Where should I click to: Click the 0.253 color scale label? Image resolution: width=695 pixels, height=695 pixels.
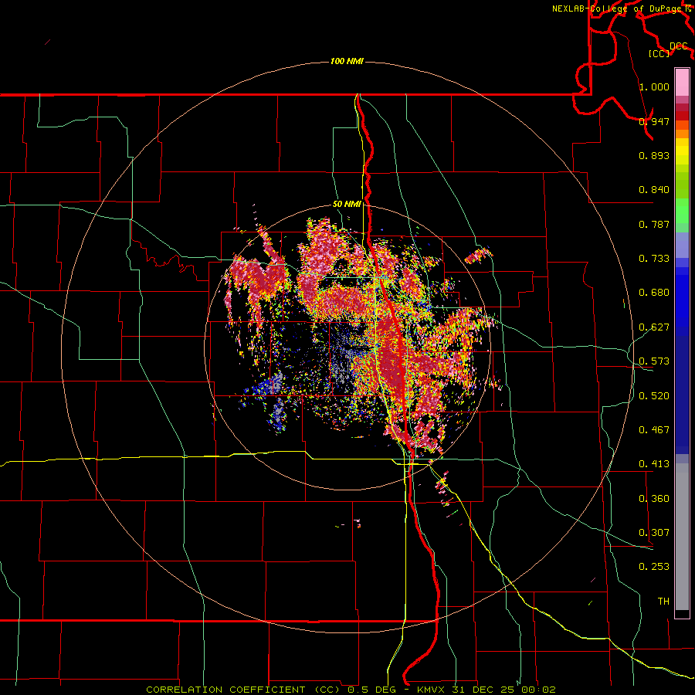[654, 567]
